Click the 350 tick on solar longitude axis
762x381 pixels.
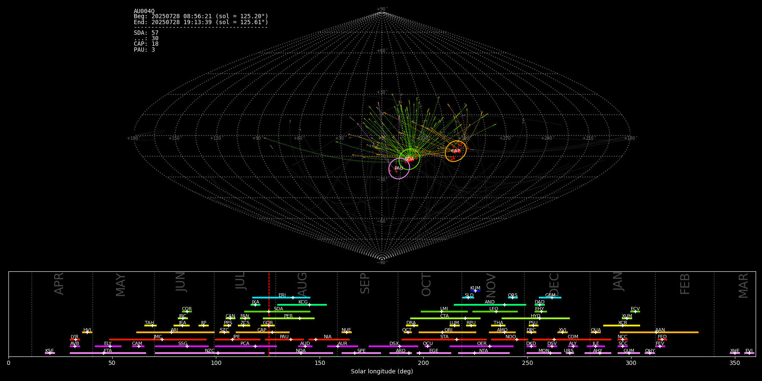[x=735, y=363]
